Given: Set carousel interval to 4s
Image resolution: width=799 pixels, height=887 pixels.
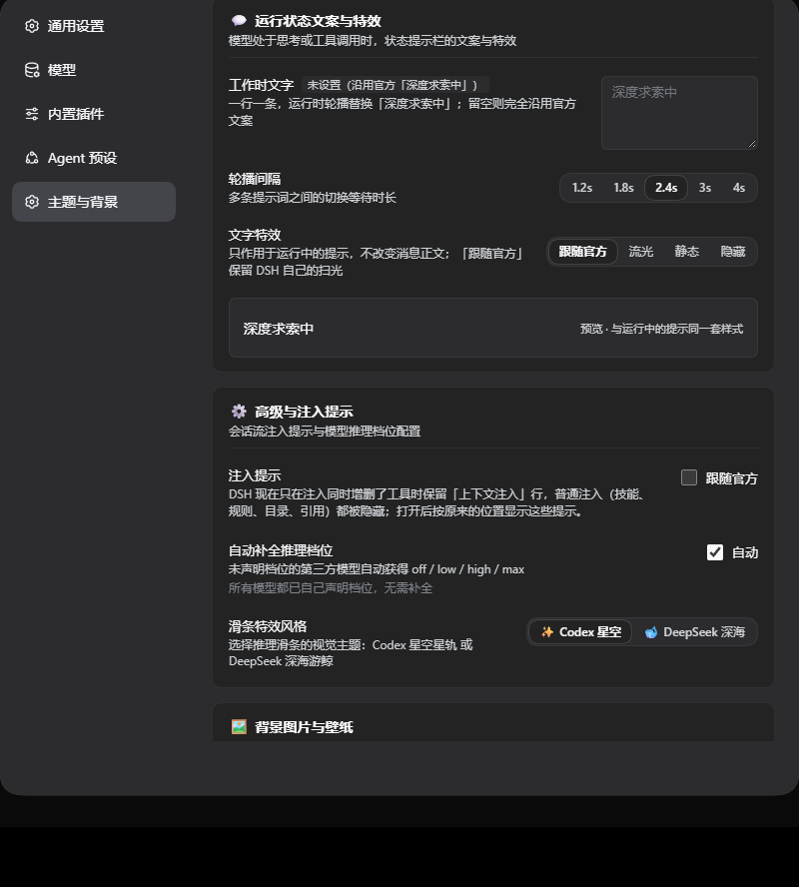Looking at the screenshot, I should coord(738,188).
